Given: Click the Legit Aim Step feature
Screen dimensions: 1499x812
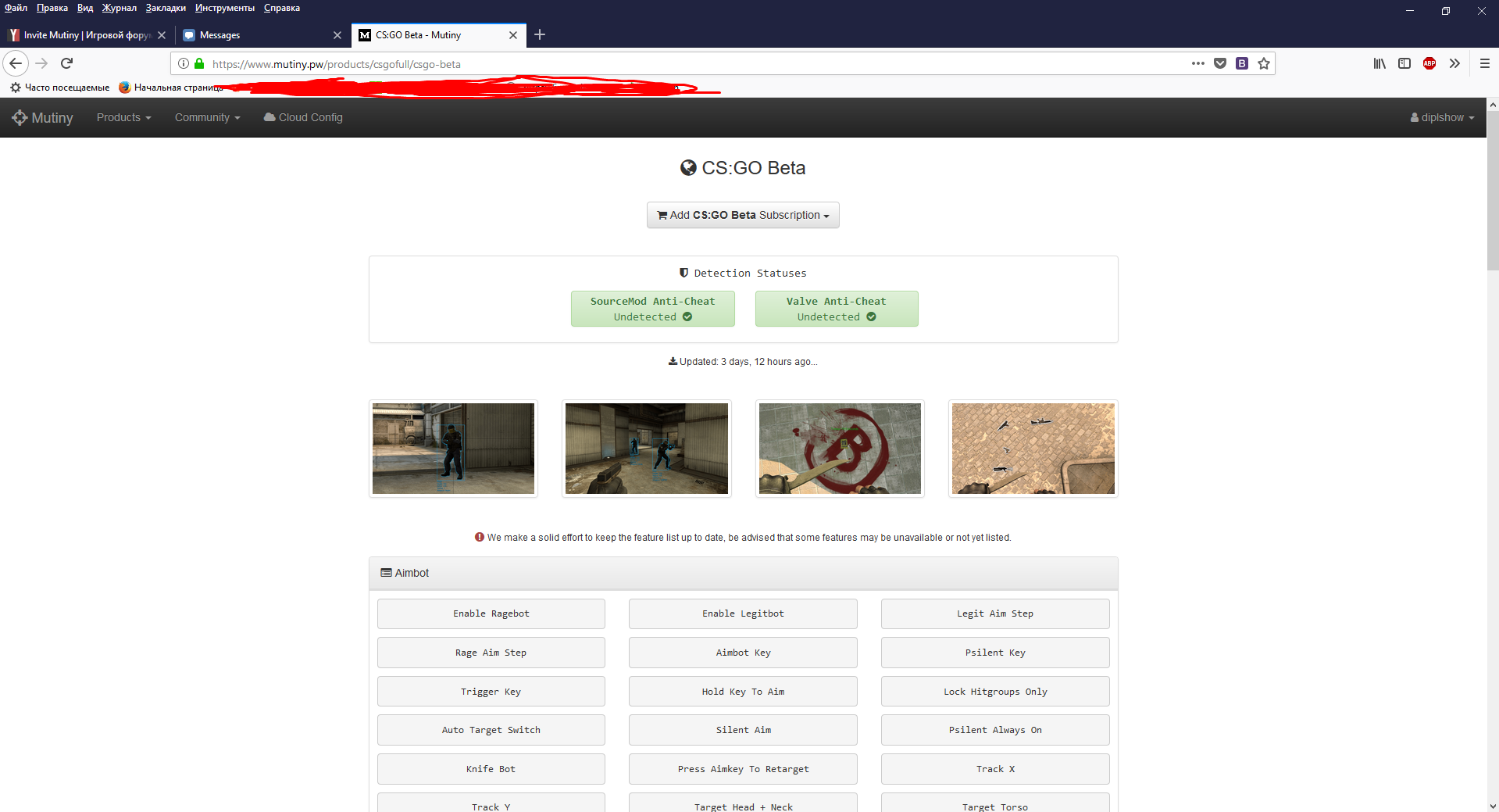Looking at the screenshot, I should (x=995, y=613).
